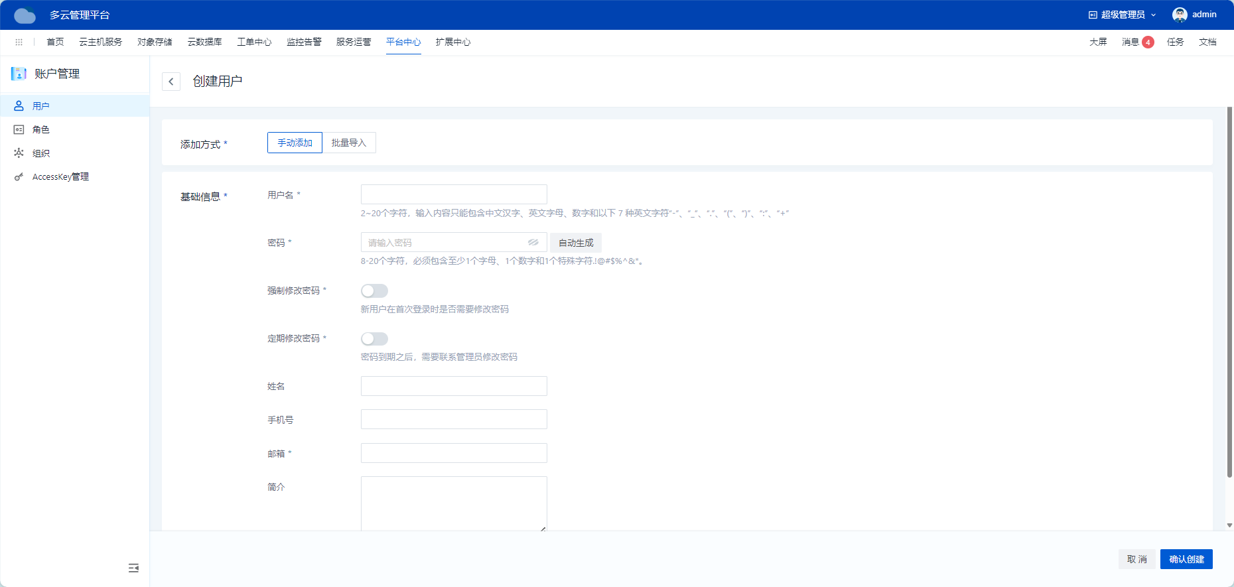Select 批量导入 add method
Image resolution: width=1234 pixels, height=587 pixels.
point(349,143)
